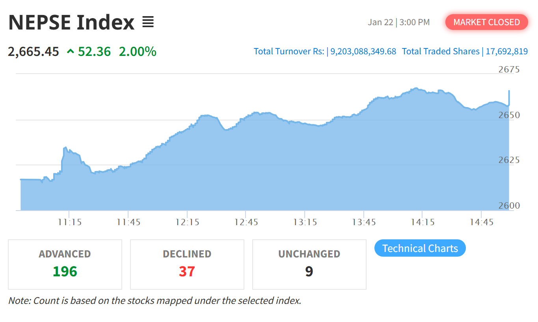
Task: Open the Technical Charts button
Action: [x=420, y=248]
